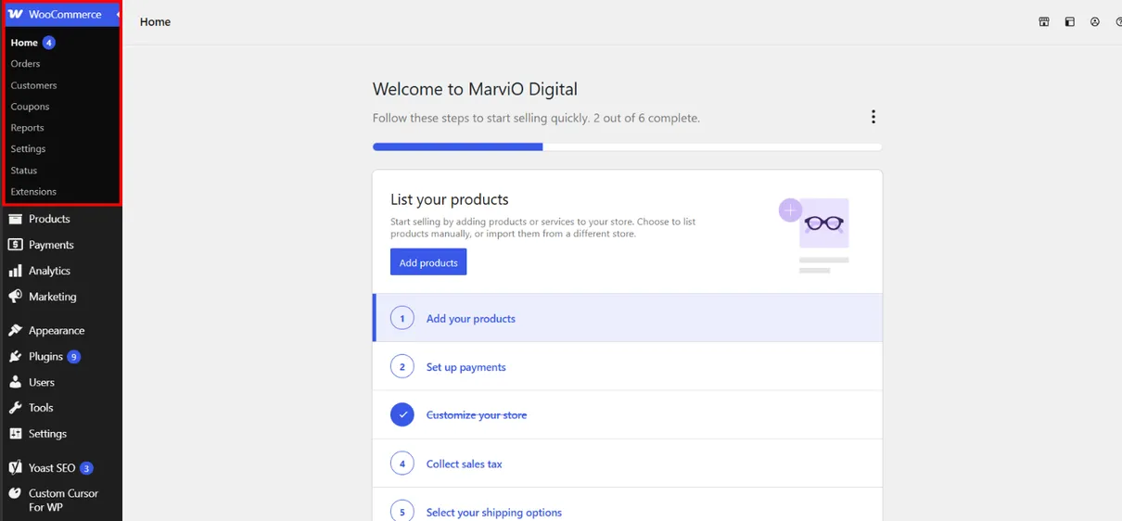
Task: Open the three-dot task list options menu
Action: tap(873, 117)
